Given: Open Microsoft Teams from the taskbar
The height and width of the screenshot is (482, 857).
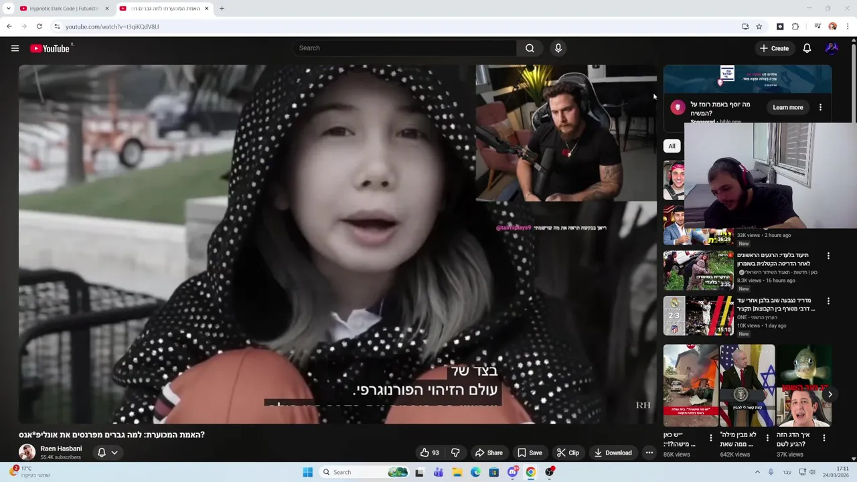Looking at the screenshot, I should coord(439,472).
